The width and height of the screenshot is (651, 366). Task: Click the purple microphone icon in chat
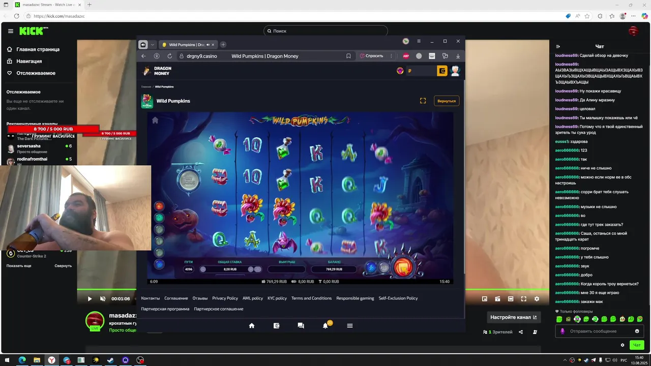tap(563, 331)
